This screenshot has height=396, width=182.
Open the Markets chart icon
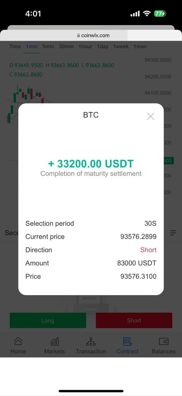[55, 342]
